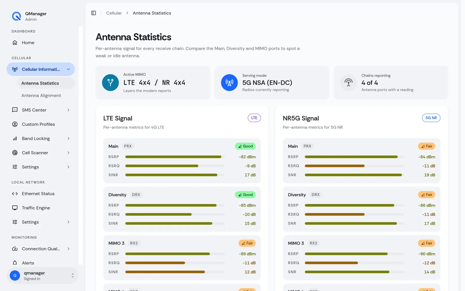The width and height of the screenshot is (465, 291).
Task: Click the LTE badge on LTE Signal card
Action: click(254, 118)
